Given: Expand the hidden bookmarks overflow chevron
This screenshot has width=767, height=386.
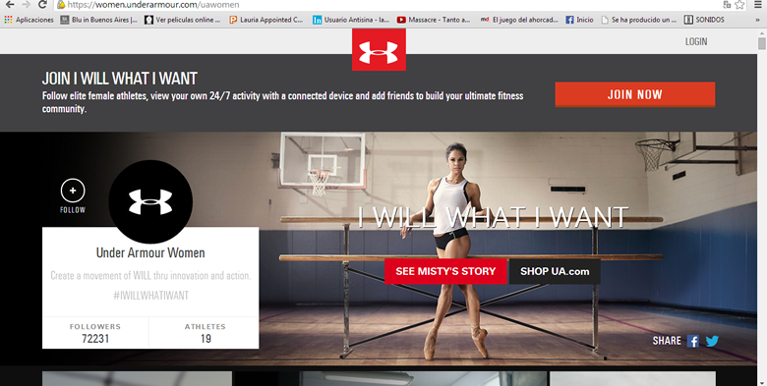Looking at the screenshot, I should click(758, 20).
